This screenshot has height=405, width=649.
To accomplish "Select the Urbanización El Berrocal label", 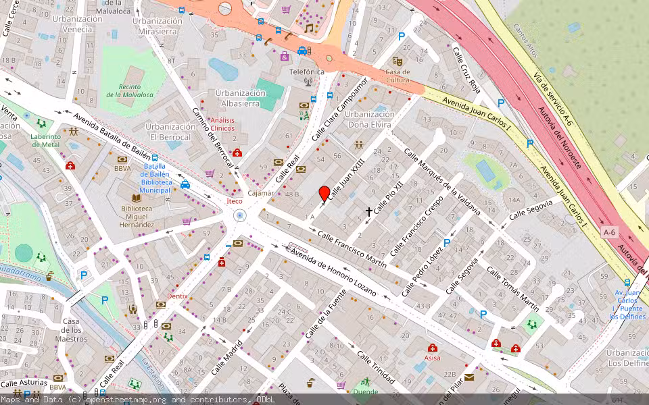I will [x=170, y=132].
